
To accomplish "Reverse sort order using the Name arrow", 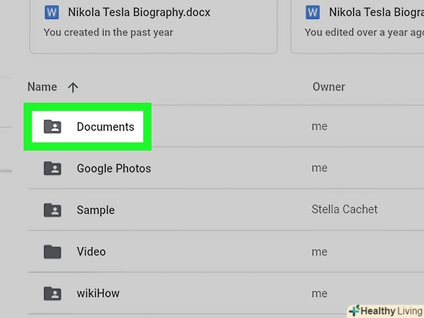I will tap(73, 87).
